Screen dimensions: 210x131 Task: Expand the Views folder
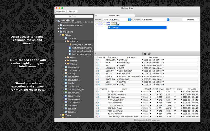(x=61, y=115)
